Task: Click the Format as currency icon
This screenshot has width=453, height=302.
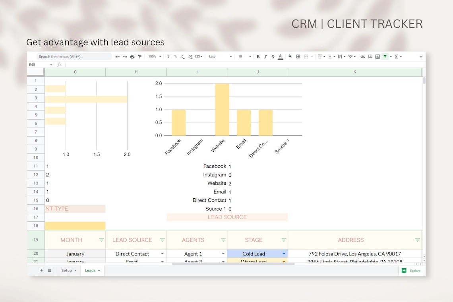Action: (x=169, y=56)
